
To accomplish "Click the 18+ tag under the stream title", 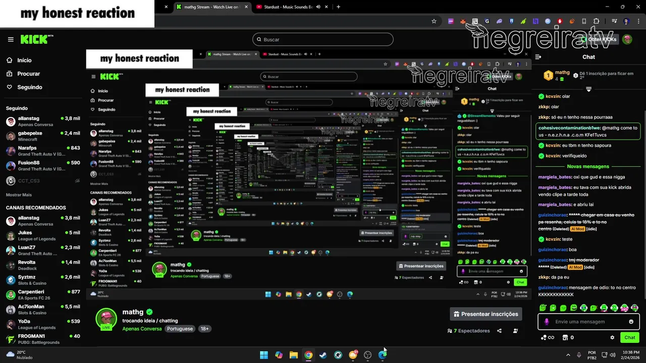I will (204, 329).
